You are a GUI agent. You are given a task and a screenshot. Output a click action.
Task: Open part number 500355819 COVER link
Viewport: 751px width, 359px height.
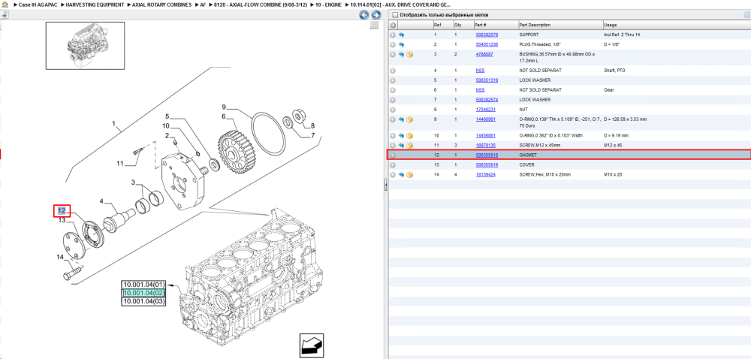coord(487,164)
